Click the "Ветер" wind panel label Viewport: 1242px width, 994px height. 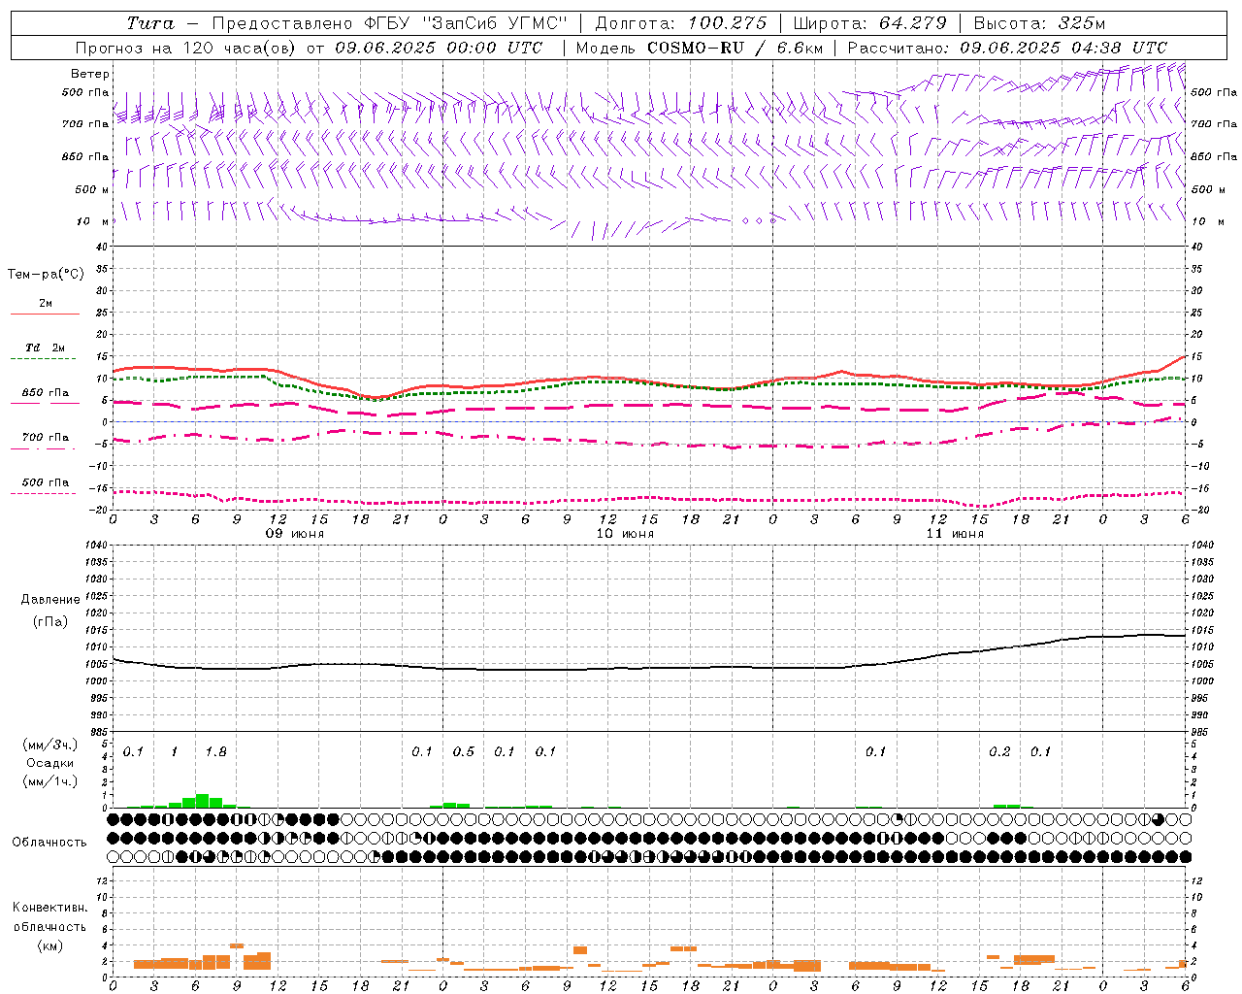[90, 74]
